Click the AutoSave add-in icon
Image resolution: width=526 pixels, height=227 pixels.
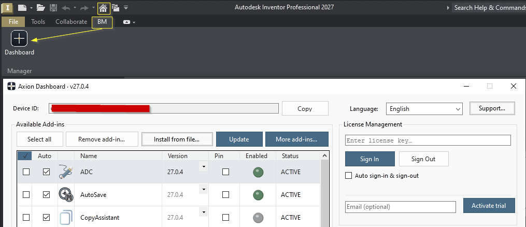coord(66,194)
